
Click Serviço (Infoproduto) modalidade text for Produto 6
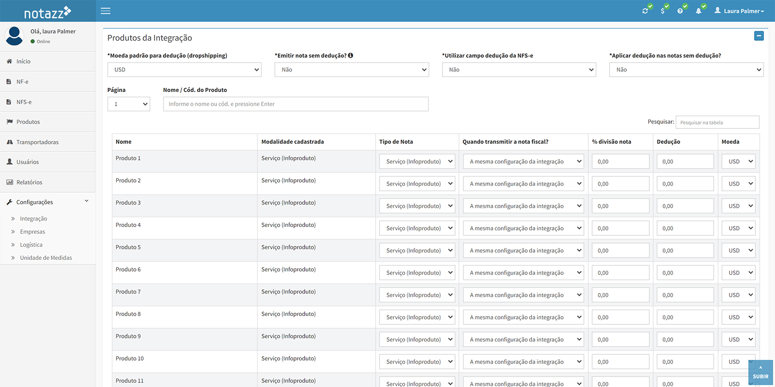click(x=289, y=269)
